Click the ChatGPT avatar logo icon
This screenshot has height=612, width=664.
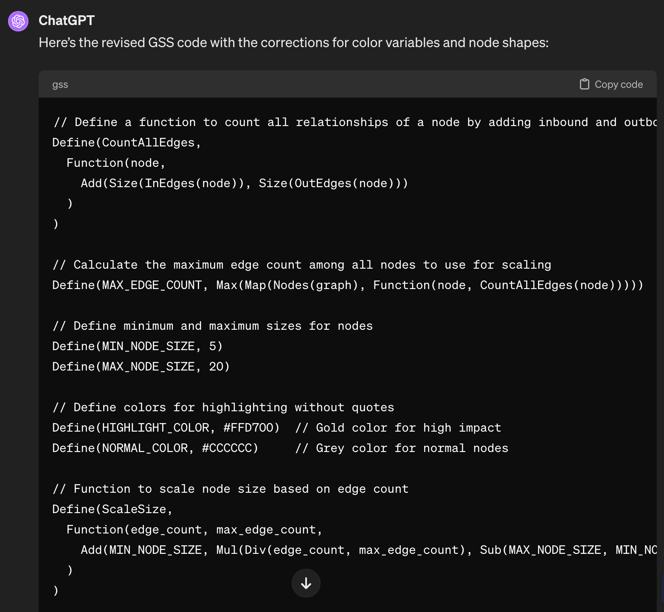tap(18, 21)
